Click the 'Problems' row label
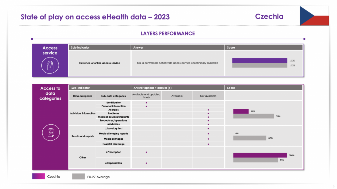This screenshot has height=189, width=337. coord(113,113)
